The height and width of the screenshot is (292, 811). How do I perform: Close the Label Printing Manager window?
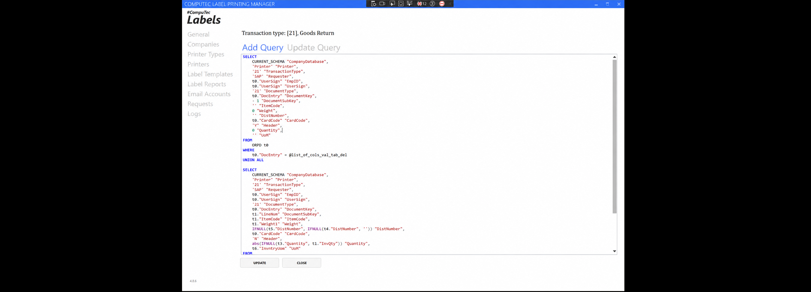[x=619, y=4]
